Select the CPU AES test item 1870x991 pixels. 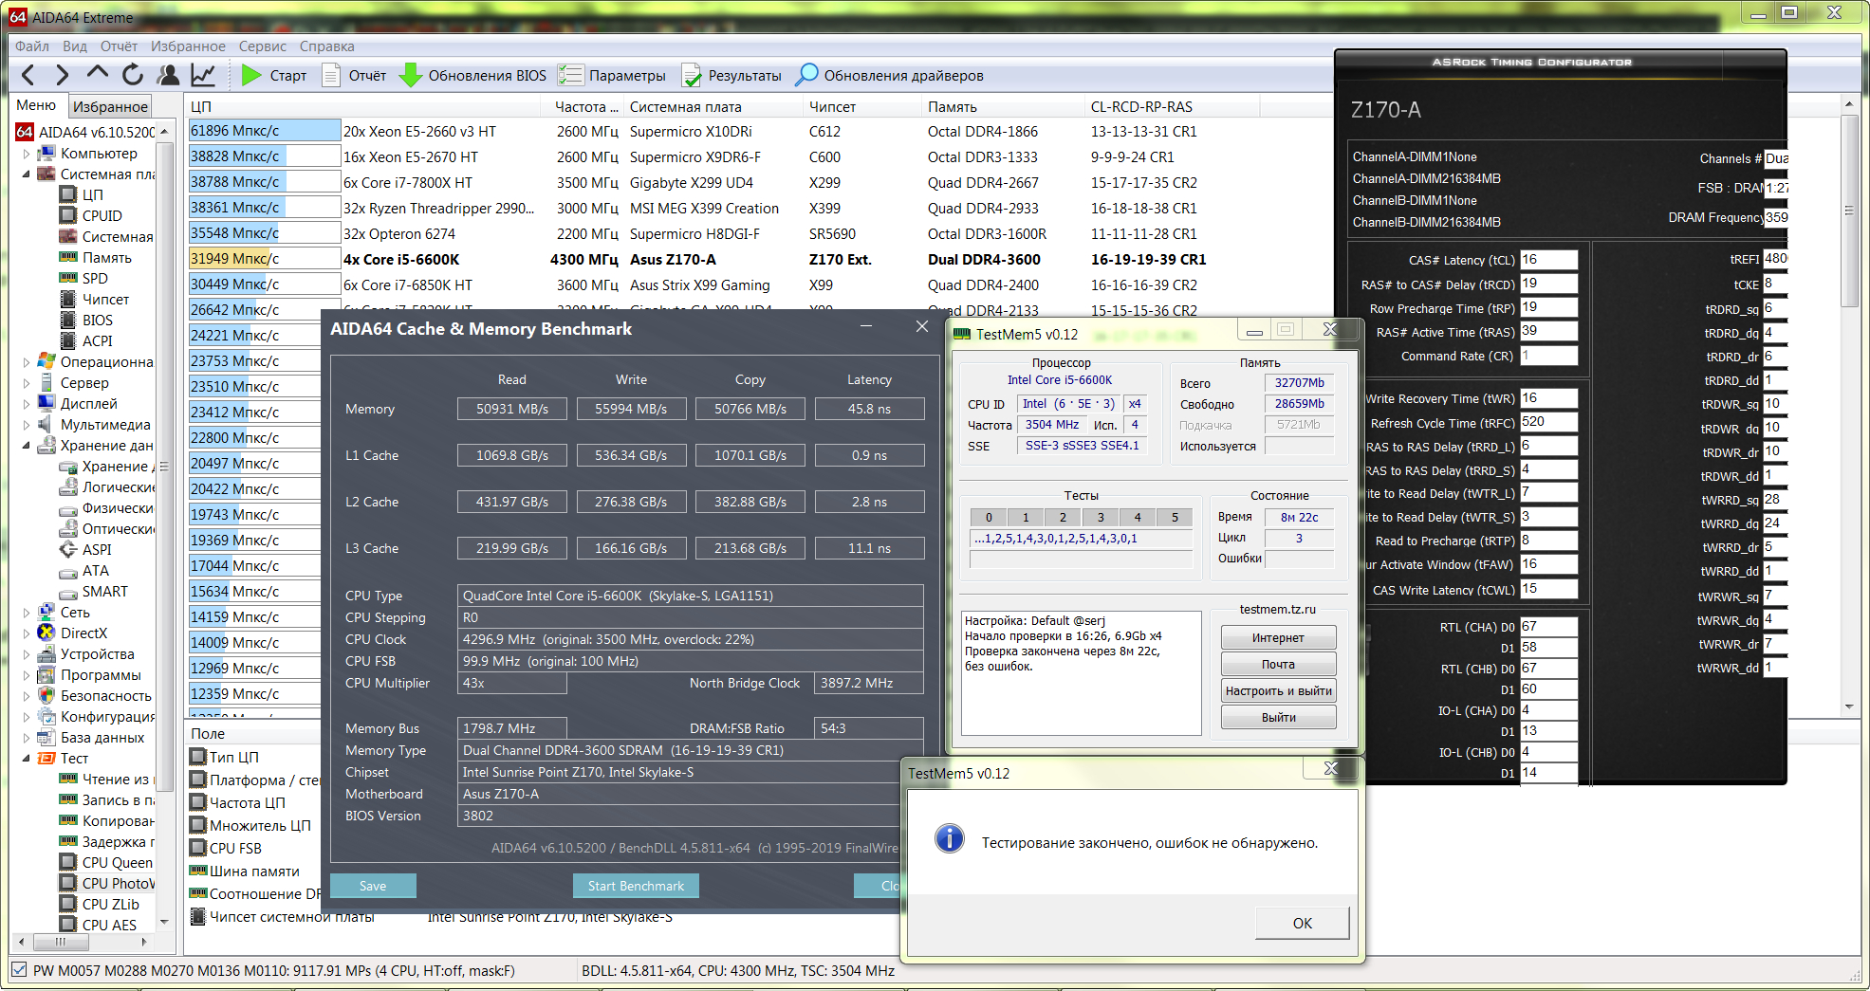pos(109,926)
